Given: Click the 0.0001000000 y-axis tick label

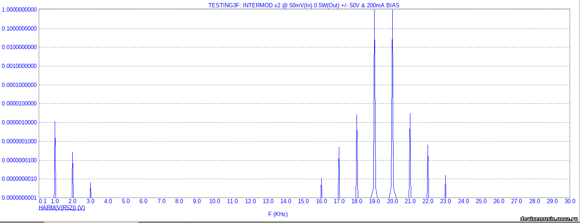Looking at the screenshot, I should (x=19, y=85).
